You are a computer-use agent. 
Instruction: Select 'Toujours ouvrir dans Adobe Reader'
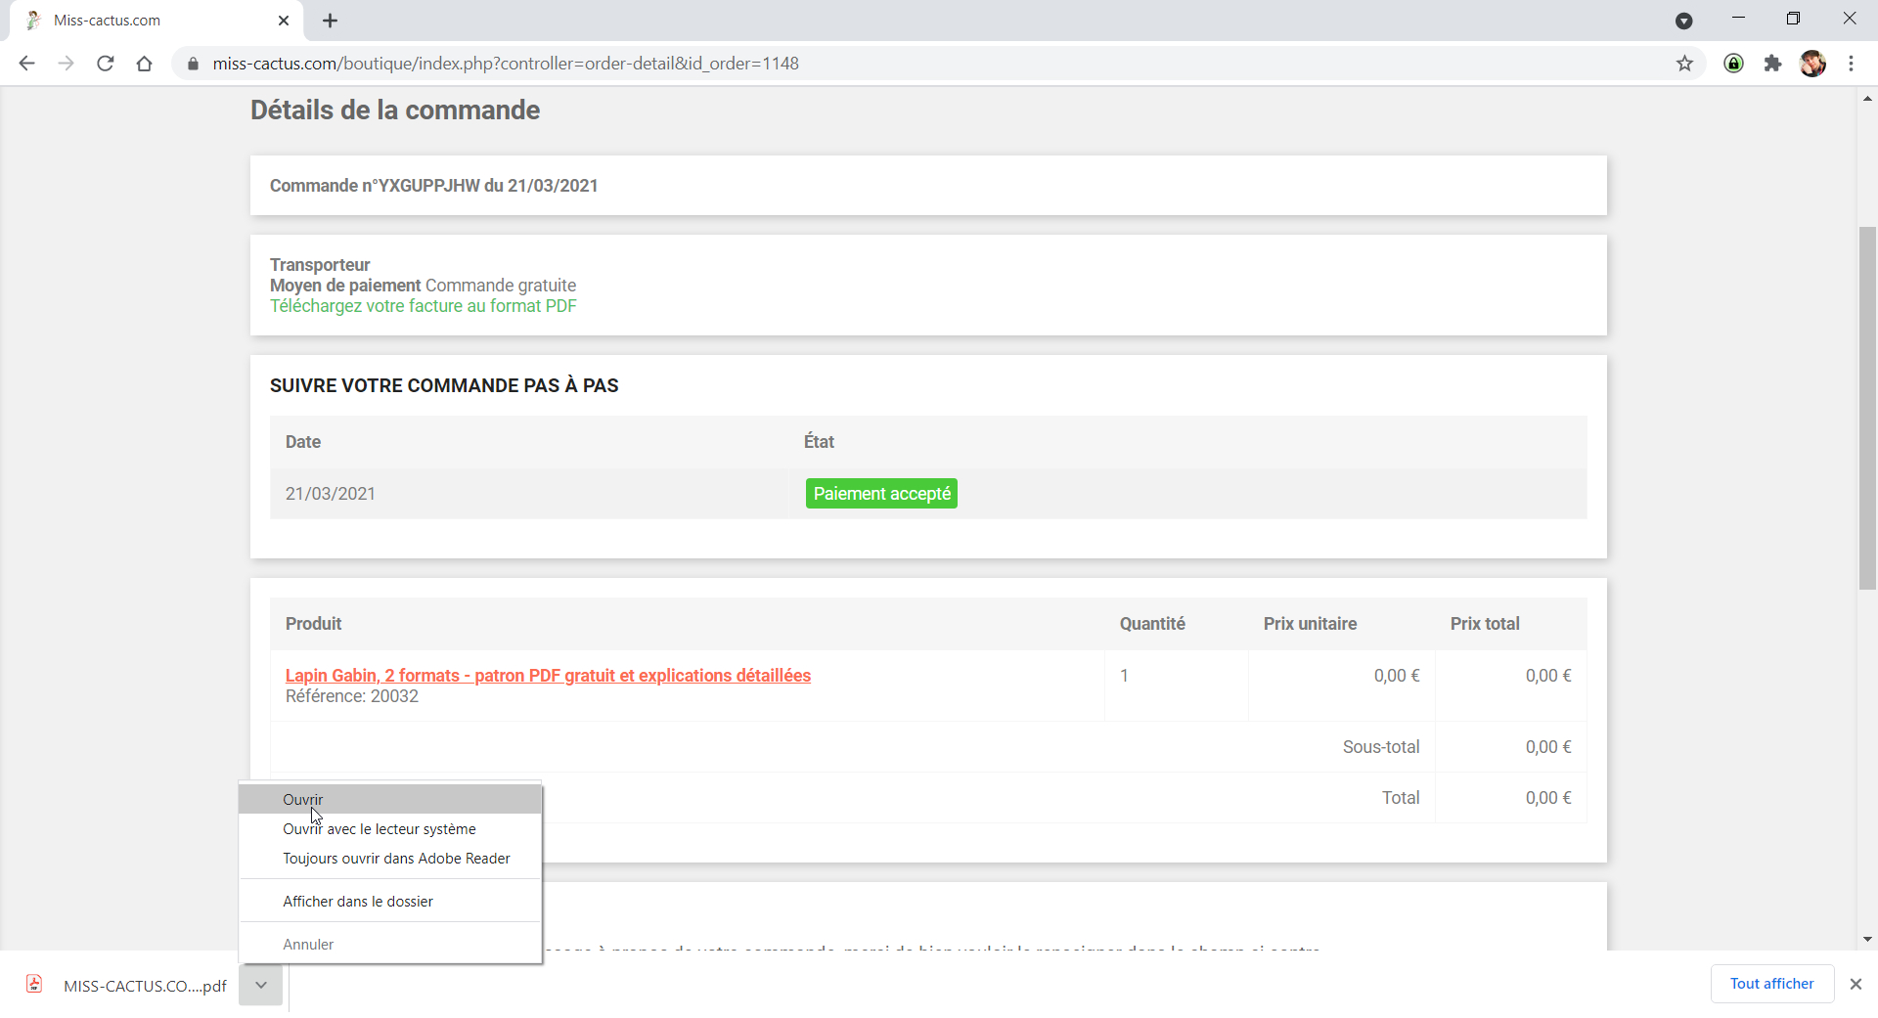[396, 859]
